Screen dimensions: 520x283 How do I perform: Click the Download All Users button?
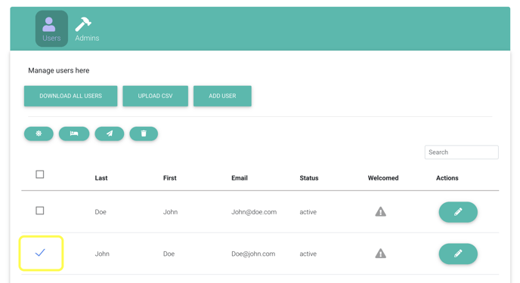70,96
